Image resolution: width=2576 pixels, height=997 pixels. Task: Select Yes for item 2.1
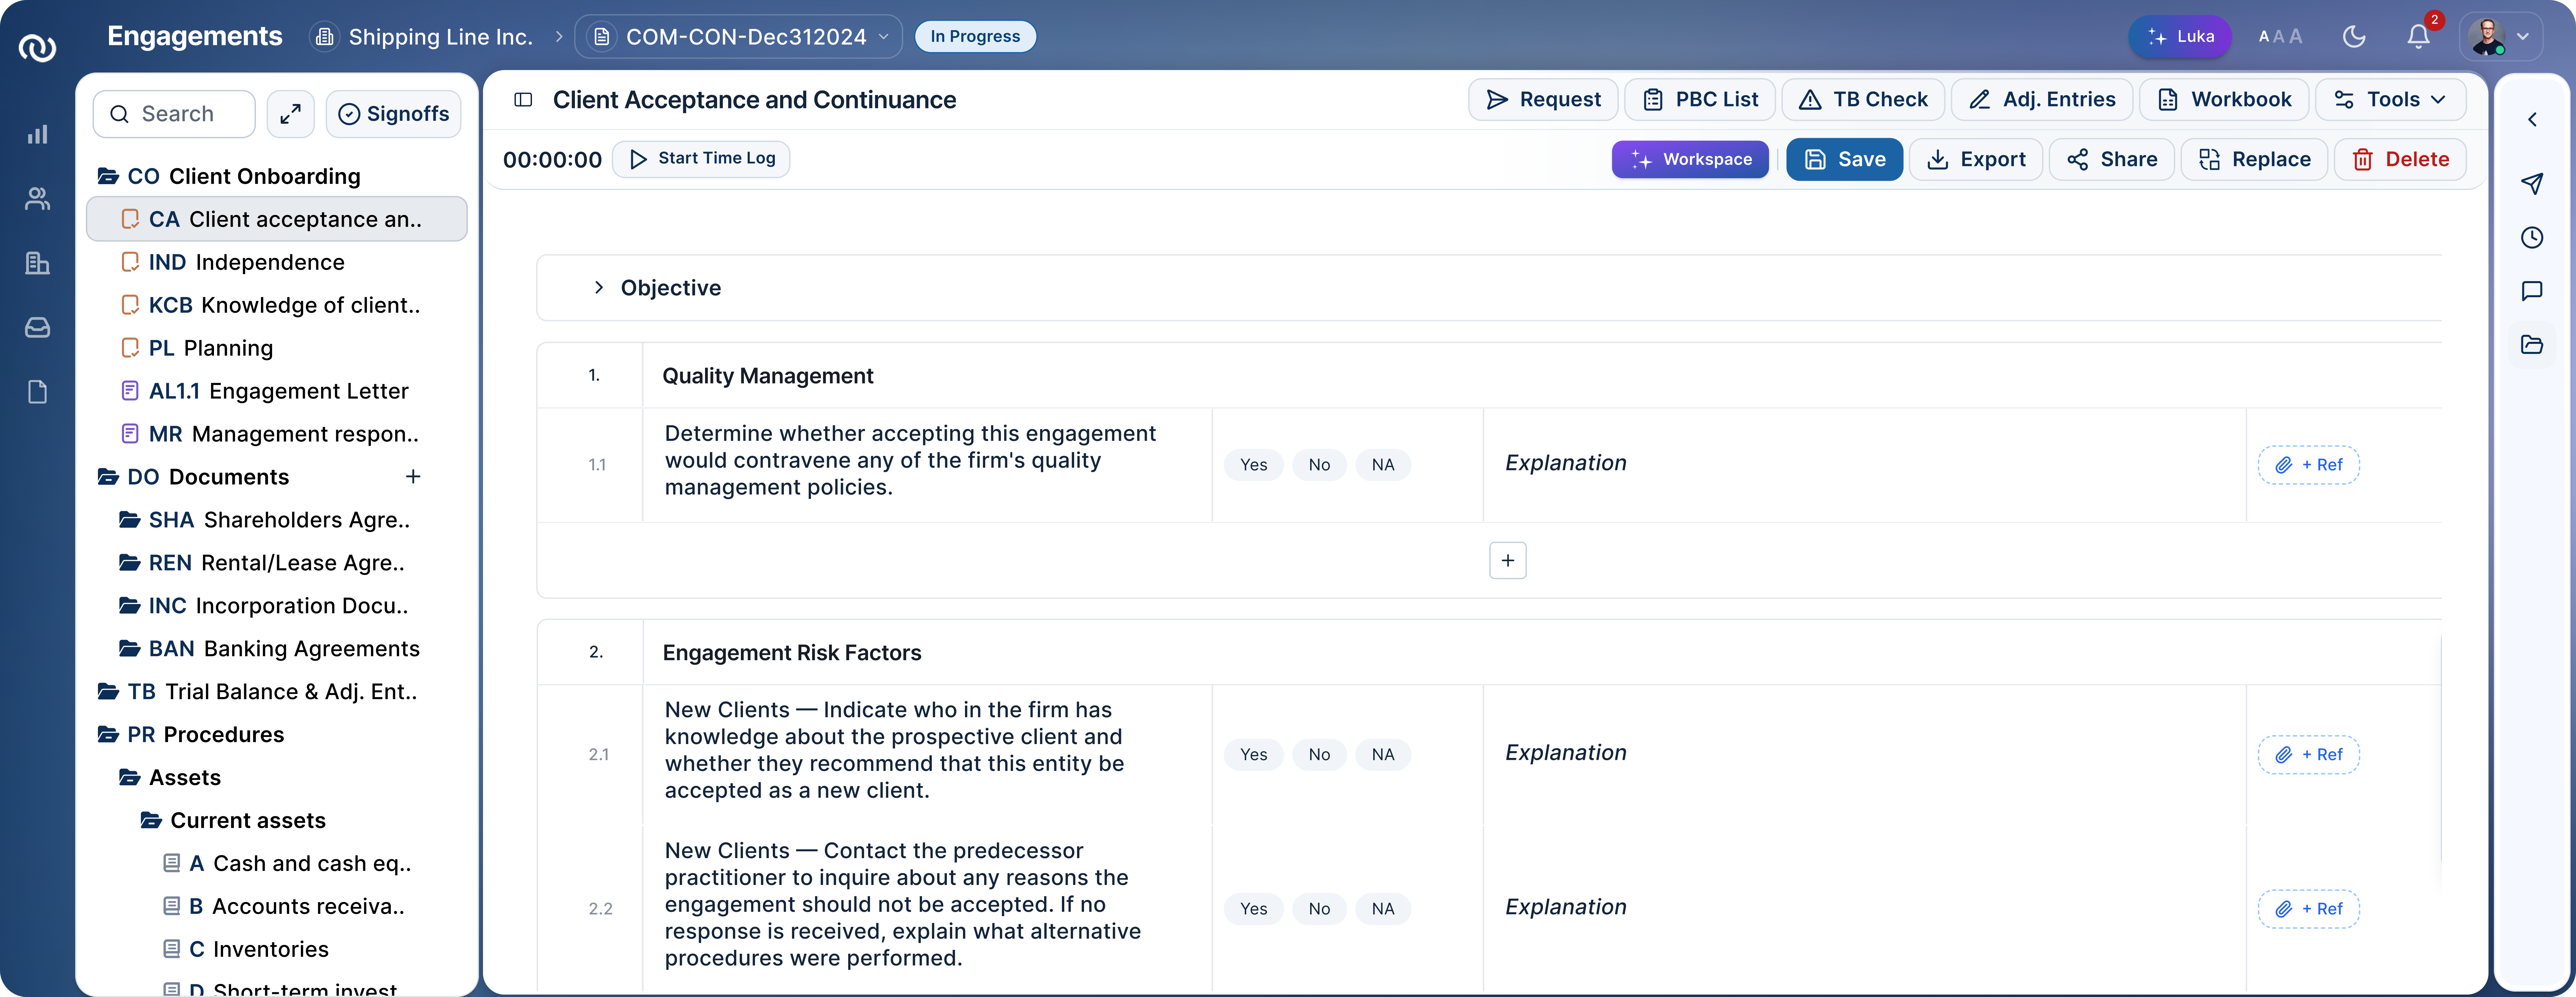1253,755
